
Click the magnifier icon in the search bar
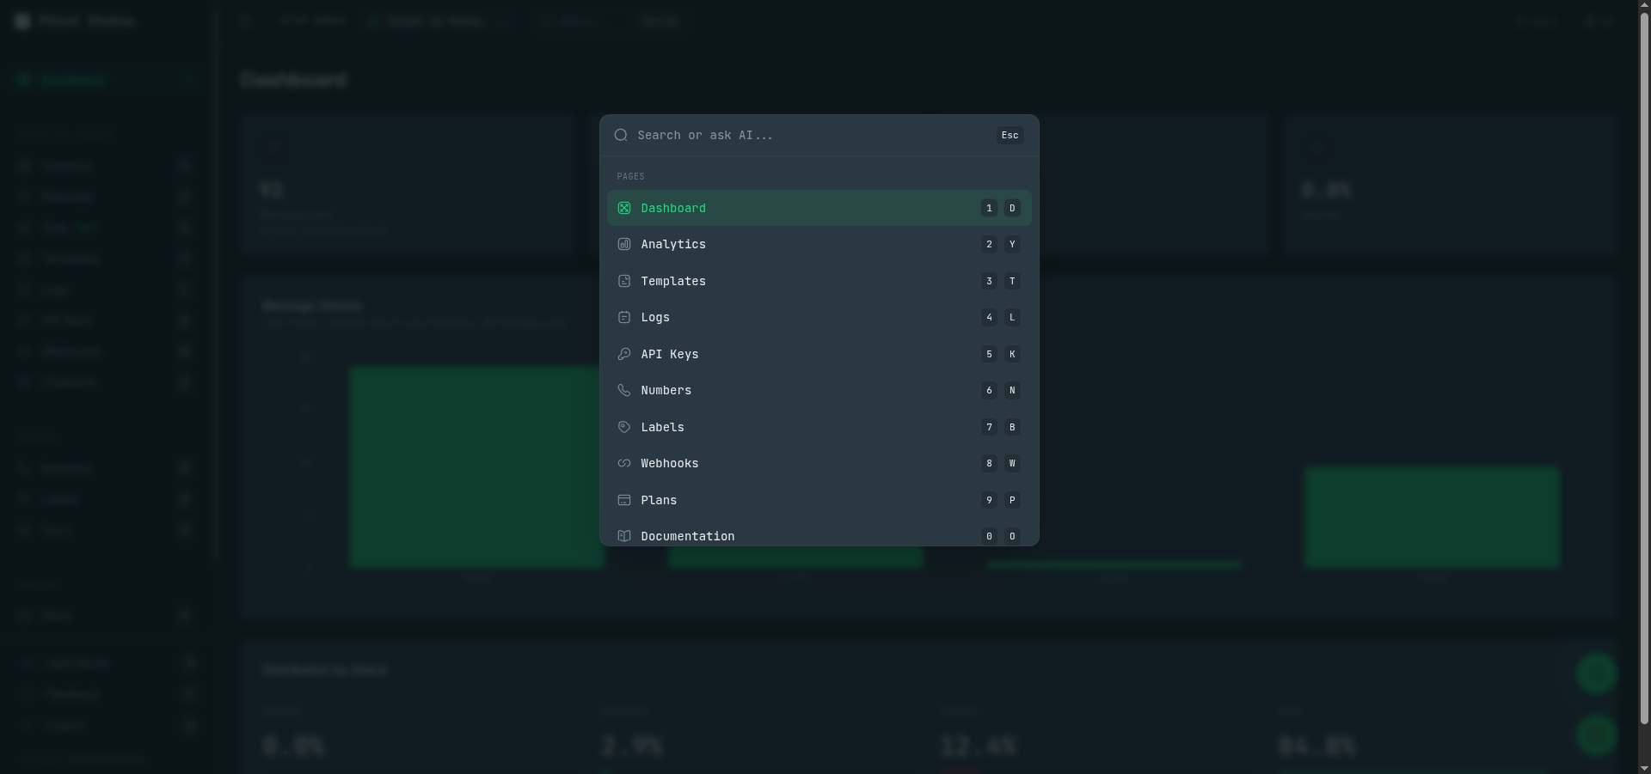coord(621,135)
